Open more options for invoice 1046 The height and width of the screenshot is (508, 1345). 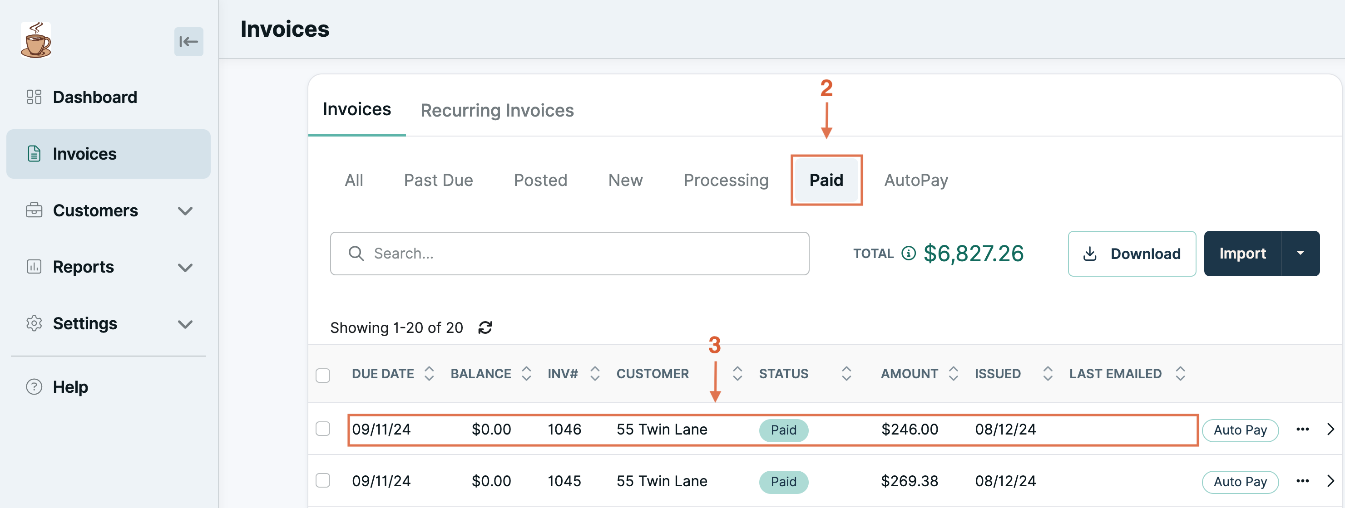tap(1302, 429)
